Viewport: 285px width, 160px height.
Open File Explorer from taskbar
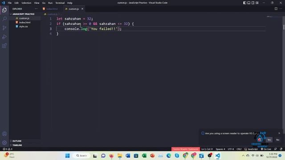pyautogui.click(x=120, y=156)
